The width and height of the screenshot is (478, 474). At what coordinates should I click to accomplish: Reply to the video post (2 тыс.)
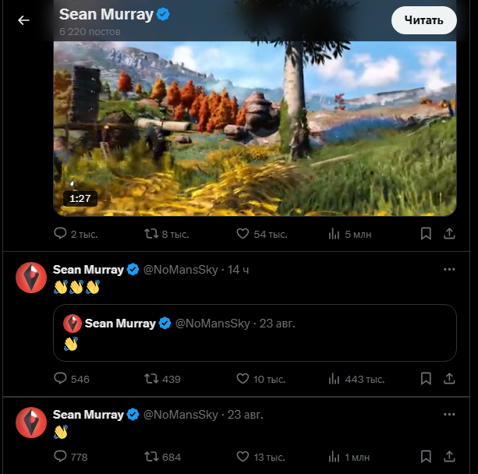(x=61, y=233)
